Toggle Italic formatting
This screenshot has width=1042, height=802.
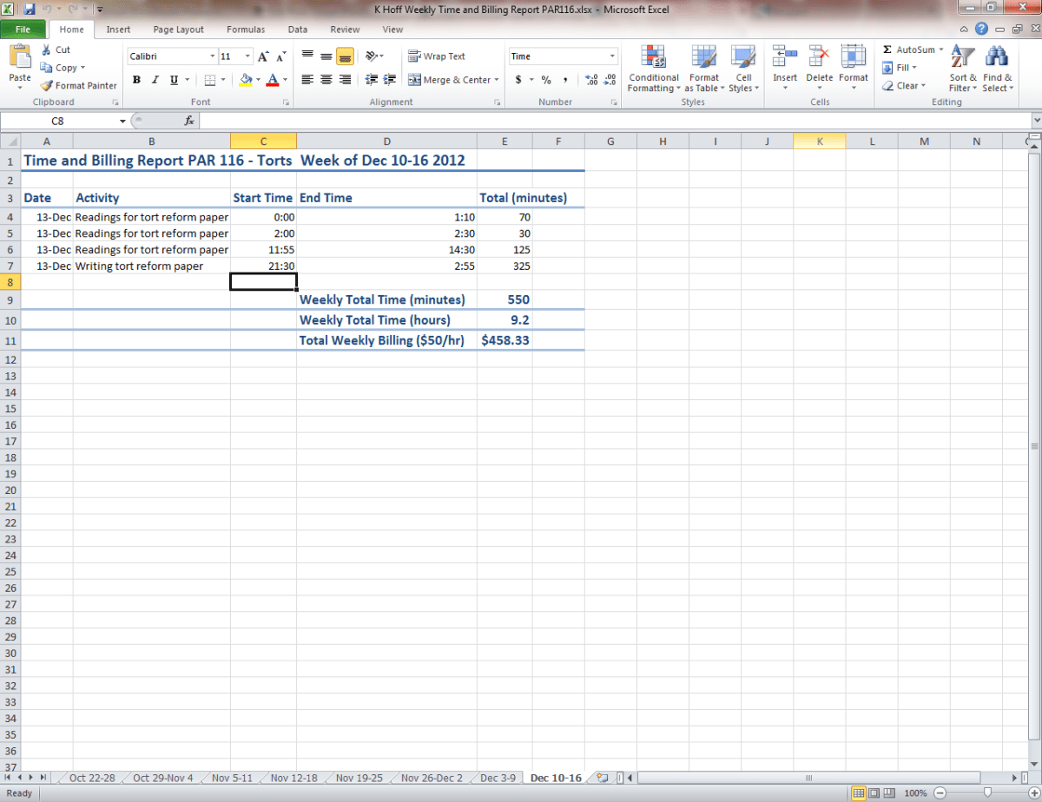pyautogui.click(x=155, y=80)
